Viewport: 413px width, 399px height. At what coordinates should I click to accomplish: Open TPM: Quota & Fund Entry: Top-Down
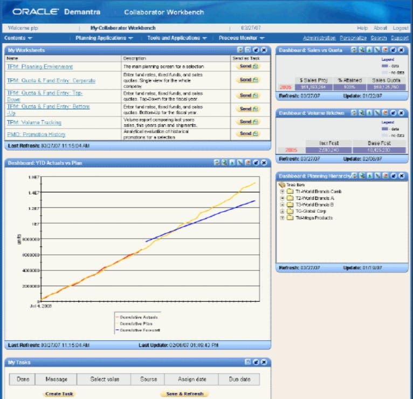point(45,96)
